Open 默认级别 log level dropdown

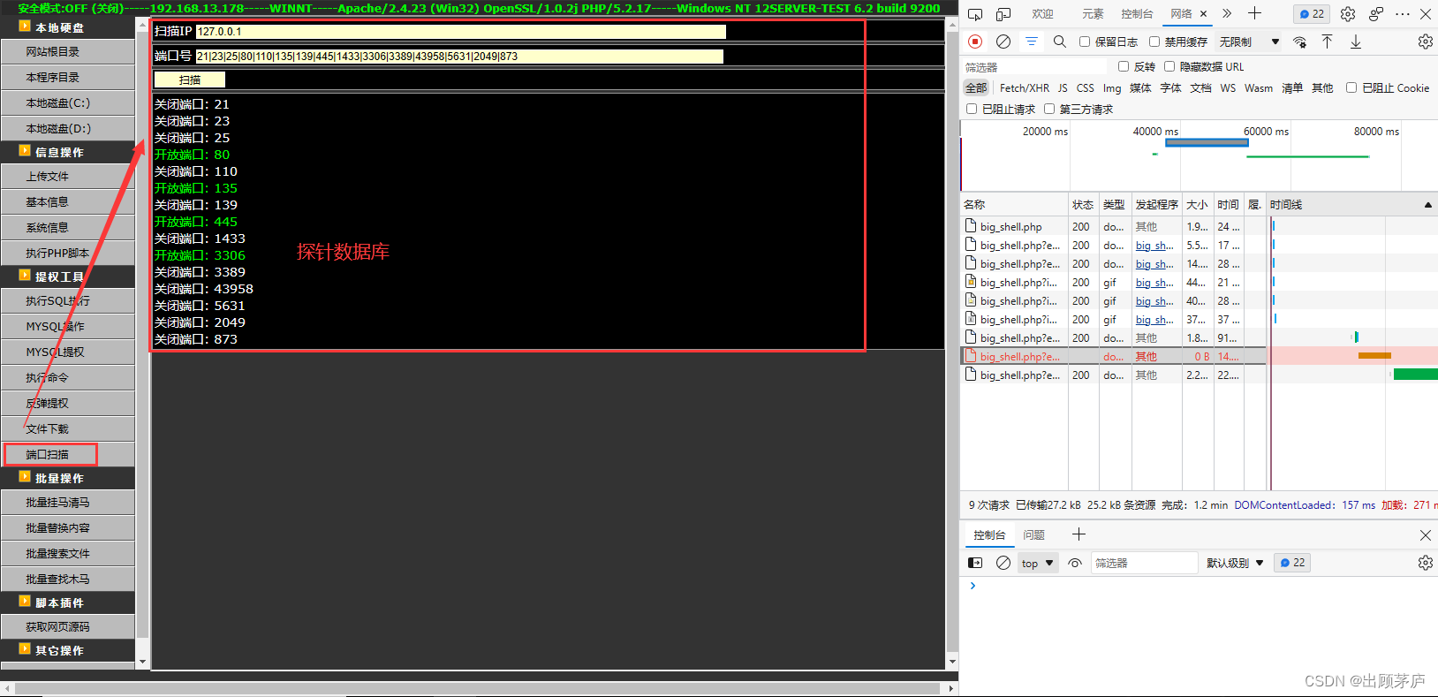coord(1235,563)
